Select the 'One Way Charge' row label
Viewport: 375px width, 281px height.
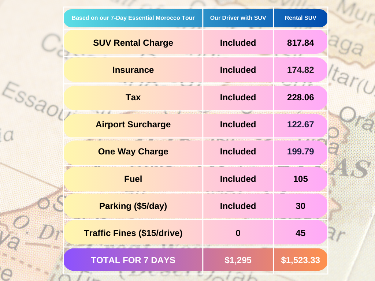click(133, 151)
